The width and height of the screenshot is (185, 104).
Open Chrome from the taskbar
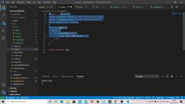116,101
